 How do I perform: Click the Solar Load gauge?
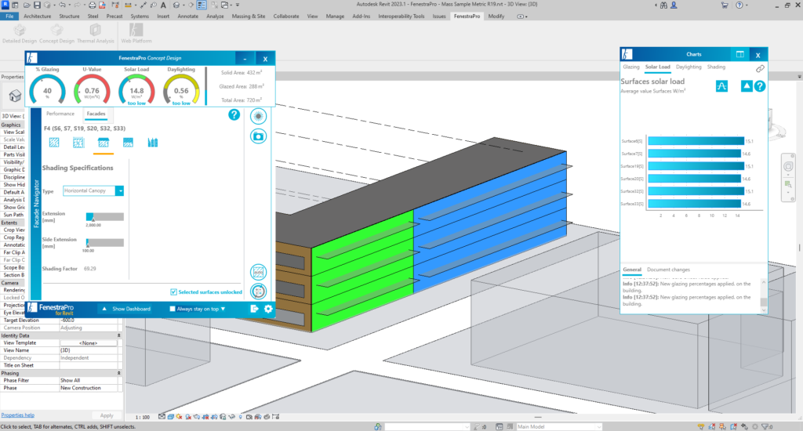[x=136, y=89]
